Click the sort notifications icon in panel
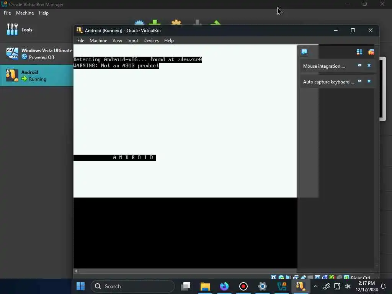 [359, 52]
